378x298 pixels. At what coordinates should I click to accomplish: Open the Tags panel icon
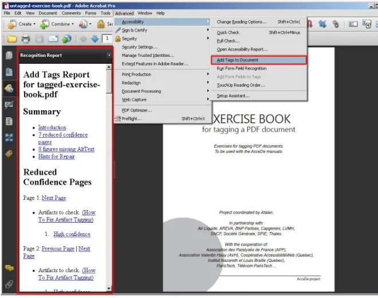click(9, 154)
